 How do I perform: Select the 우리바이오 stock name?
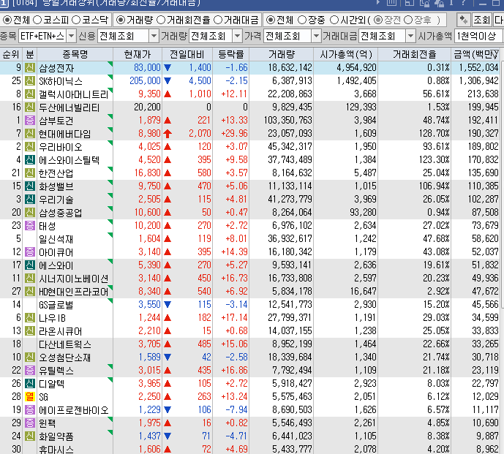(x=61, y=147)
